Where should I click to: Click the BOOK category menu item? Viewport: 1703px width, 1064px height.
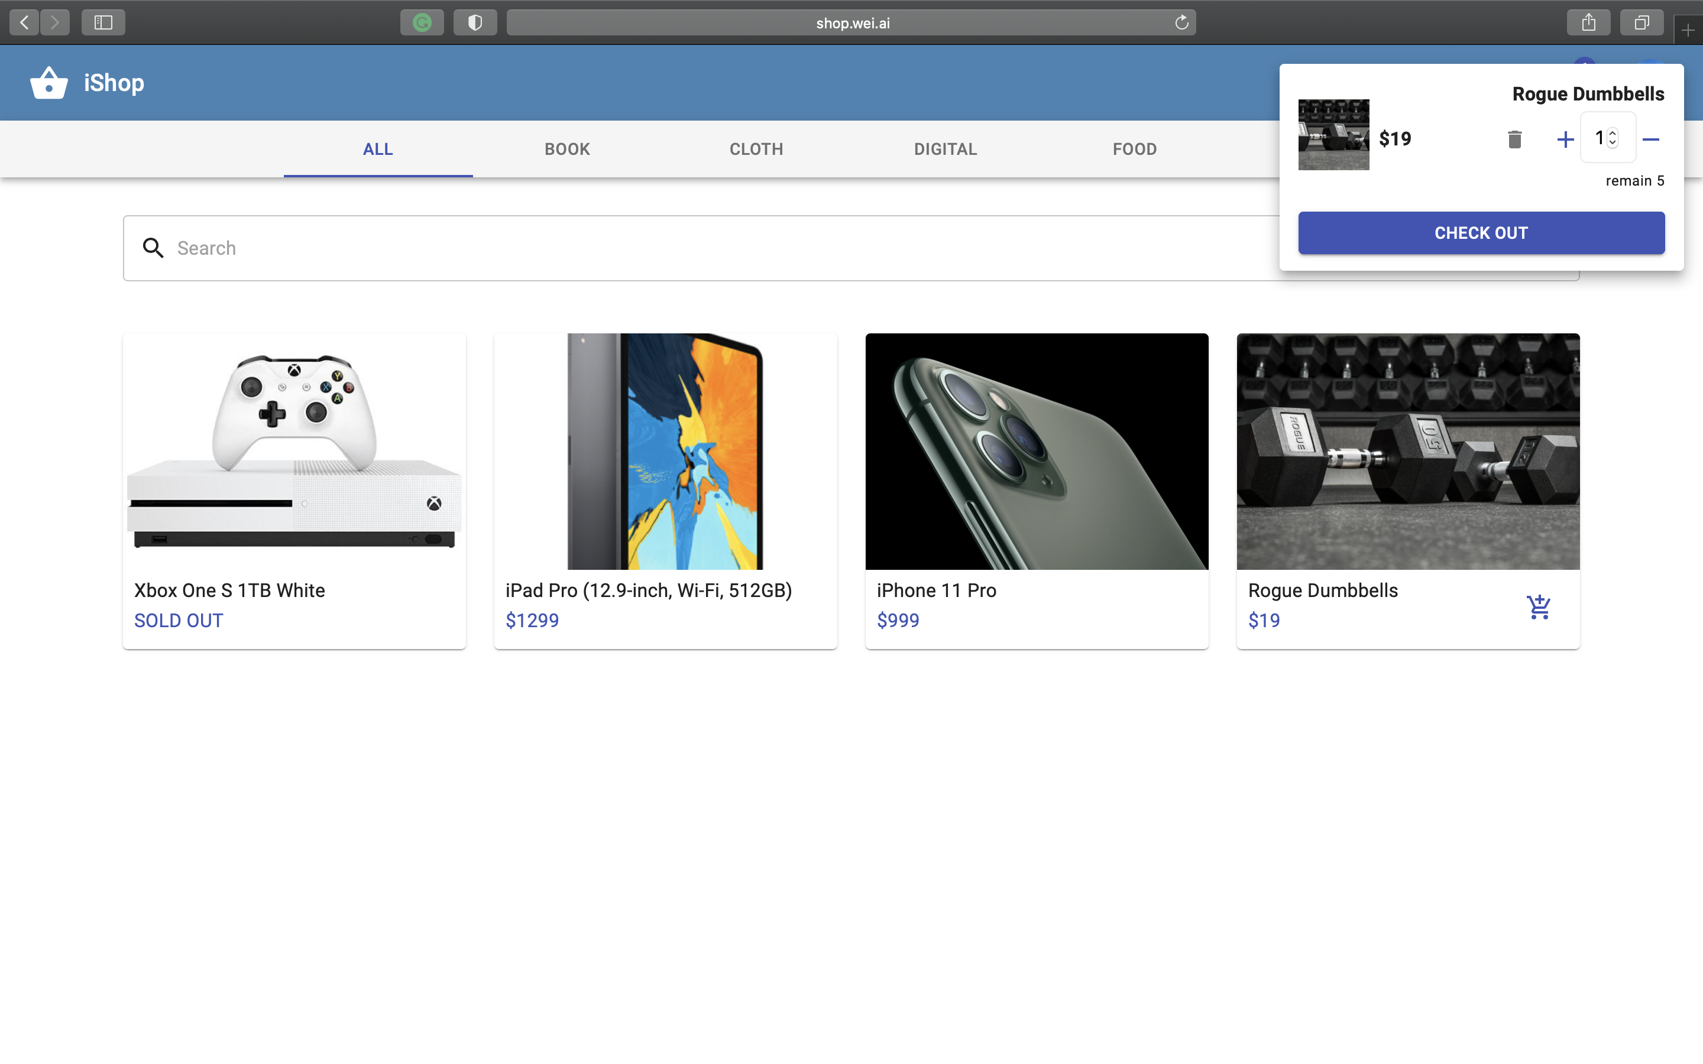[568, 148]
